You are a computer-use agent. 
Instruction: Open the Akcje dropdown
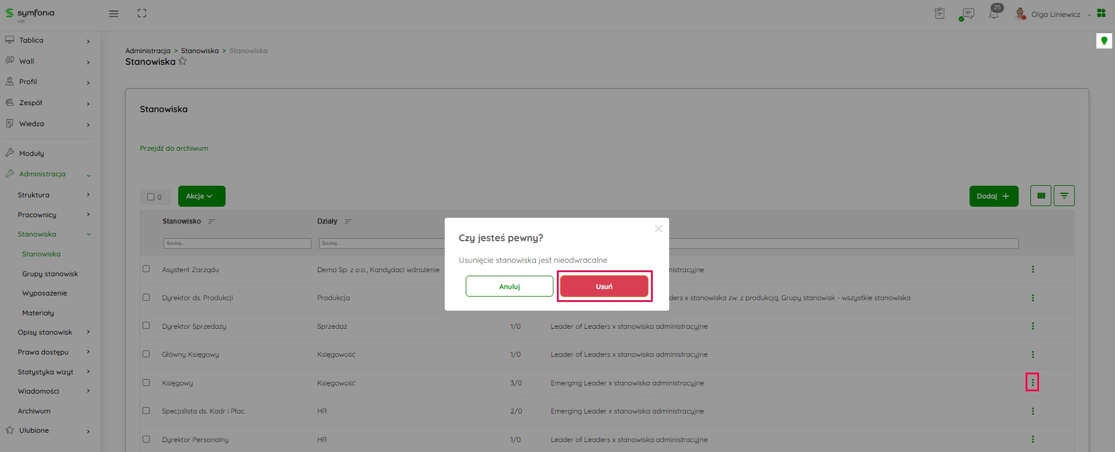[202, 196]
